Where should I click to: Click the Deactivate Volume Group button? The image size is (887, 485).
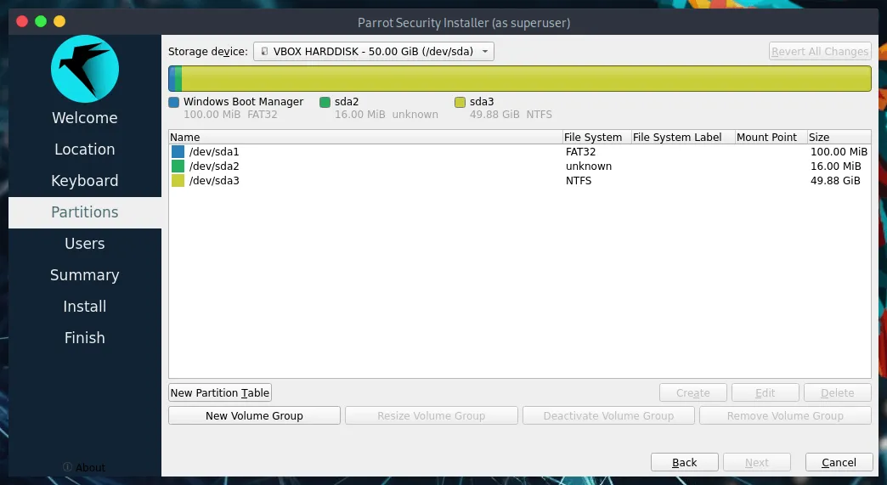pyautogui.click(x=608, y=415)
